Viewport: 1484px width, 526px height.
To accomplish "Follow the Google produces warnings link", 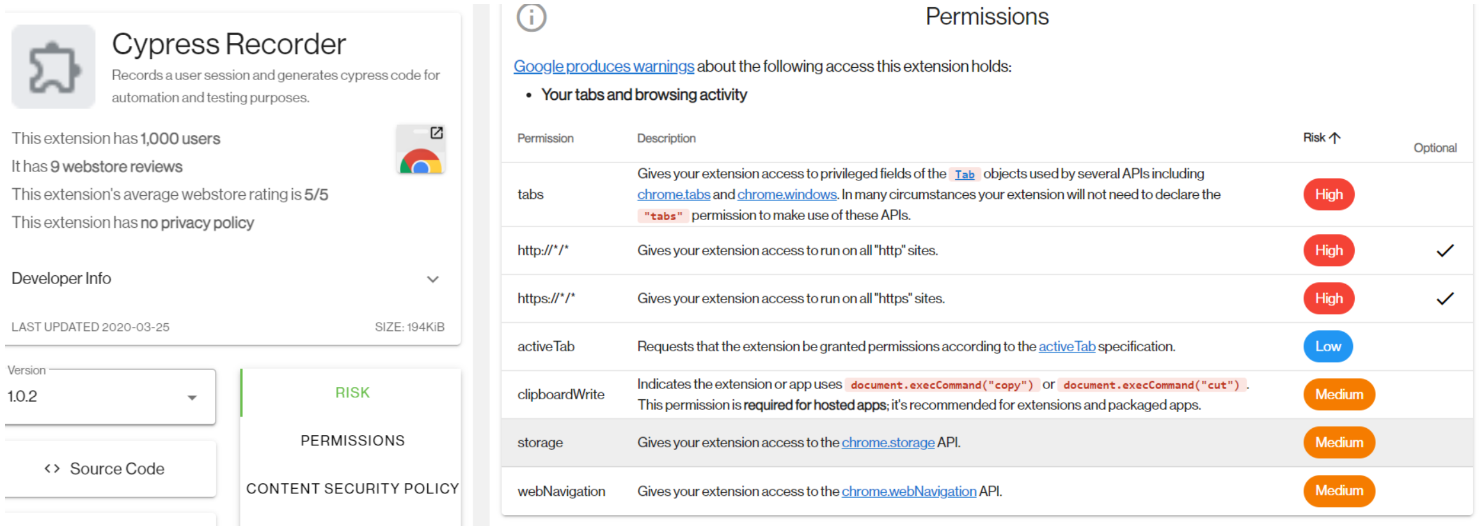I will coord(603,66).
